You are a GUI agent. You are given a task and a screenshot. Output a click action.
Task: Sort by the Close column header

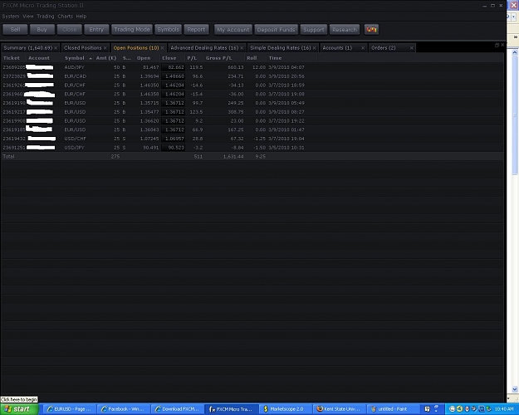pos(173,58)
